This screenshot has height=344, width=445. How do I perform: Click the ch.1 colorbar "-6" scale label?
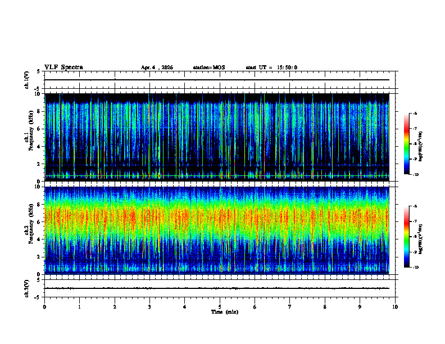point(415,114)
